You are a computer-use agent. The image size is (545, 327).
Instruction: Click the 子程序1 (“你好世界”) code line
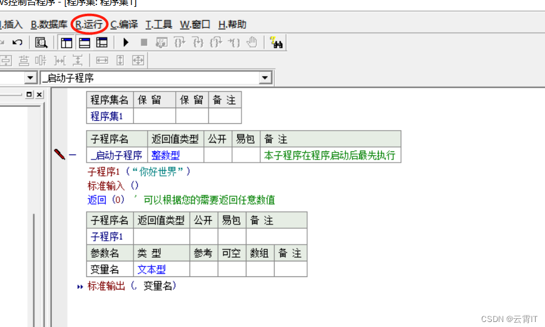tap(139, 171)
